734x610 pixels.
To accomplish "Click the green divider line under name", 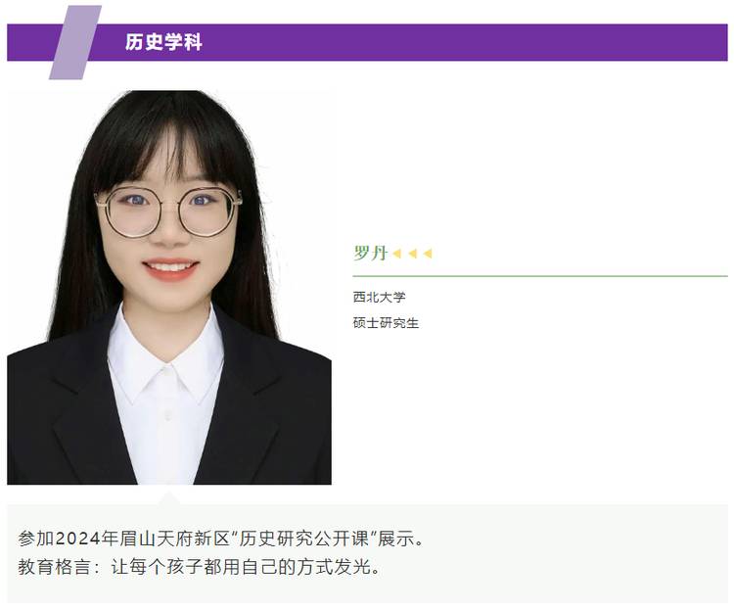I will coord(540,276).
